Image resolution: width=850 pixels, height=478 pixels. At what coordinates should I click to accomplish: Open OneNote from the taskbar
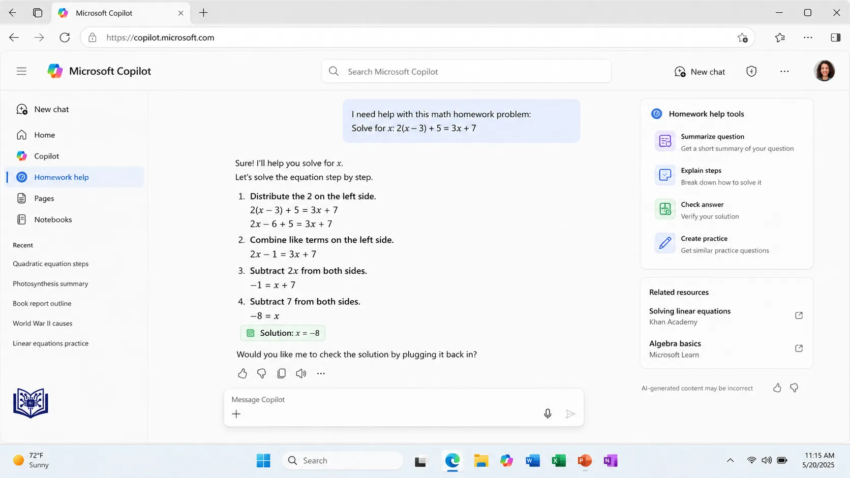pyautogui.click(x=611, y=461)
